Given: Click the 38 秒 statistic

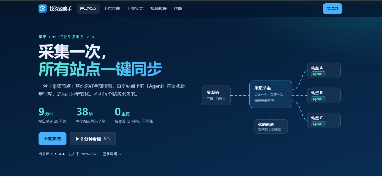Looking at the screenshot, I should (x=85, y=112).
